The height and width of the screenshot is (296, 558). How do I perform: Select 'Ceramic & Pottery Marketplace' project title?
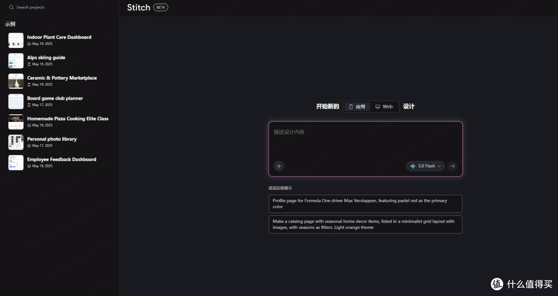coord(62,78)
